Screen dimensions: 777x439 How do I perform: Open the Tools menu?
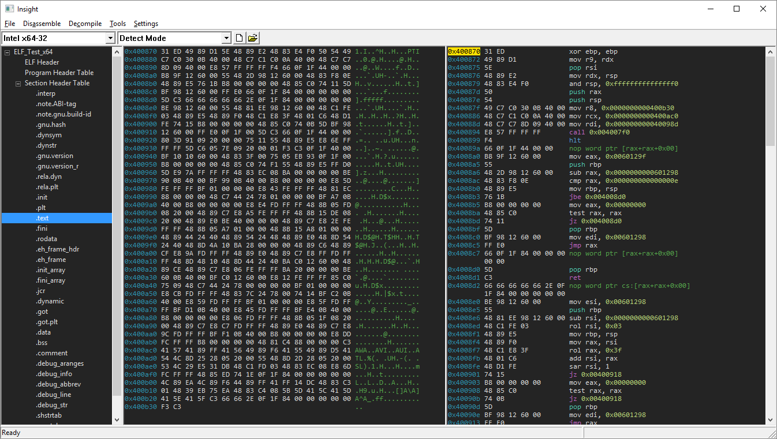[x=118, y=24]
